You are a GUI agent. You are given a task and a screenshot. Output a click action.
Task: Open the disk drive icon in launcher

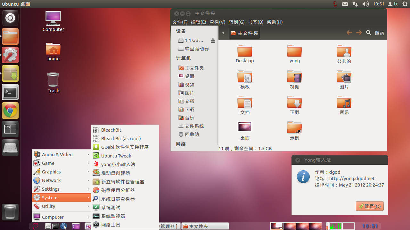pyautogui.click(x=10, y=148)
